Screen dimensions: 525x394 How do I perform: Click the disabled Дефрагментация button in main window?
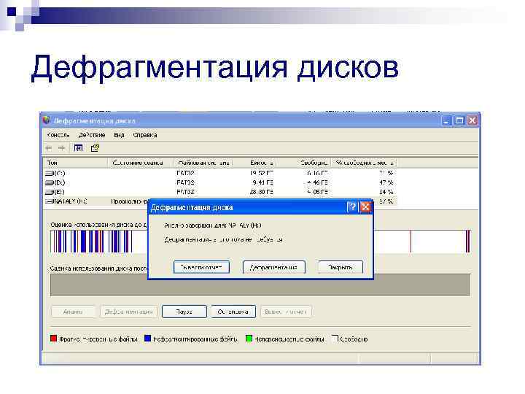tap(128, 312)
